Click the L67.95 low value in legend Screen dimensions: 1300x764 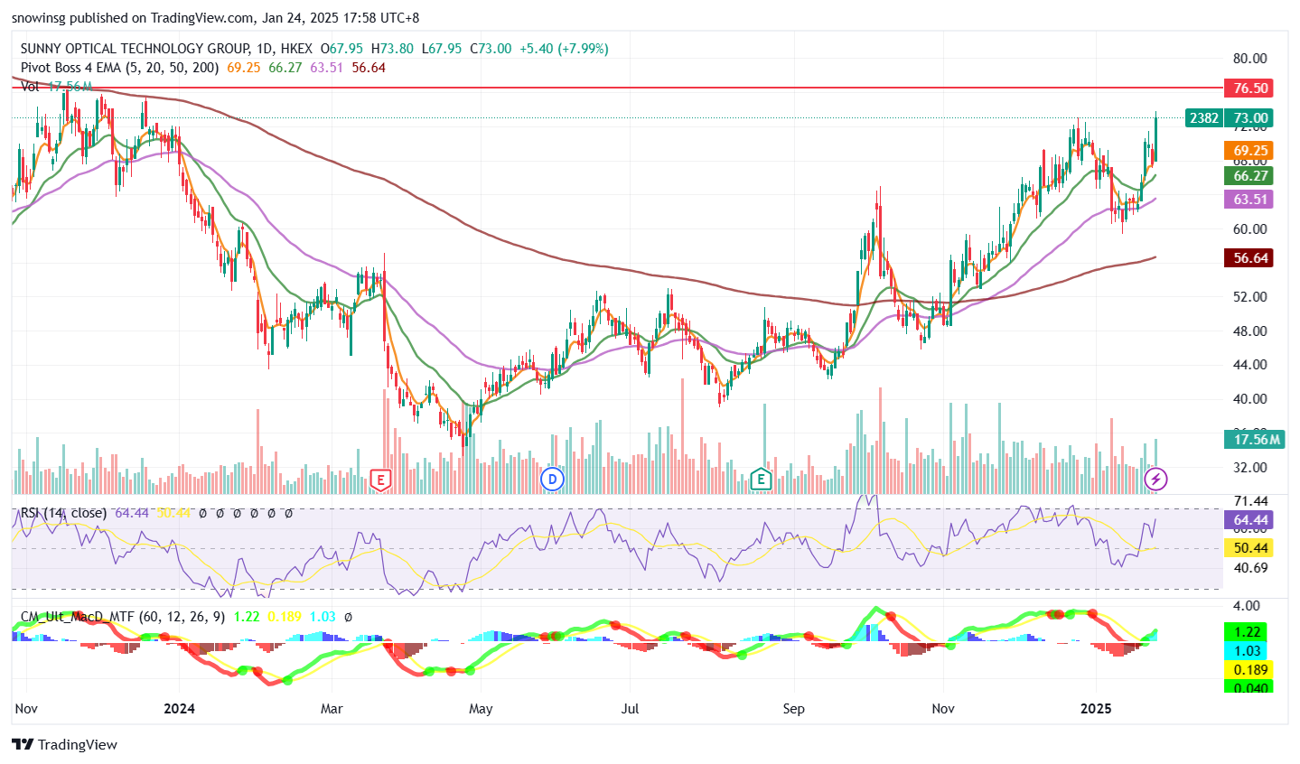point(442,49)
